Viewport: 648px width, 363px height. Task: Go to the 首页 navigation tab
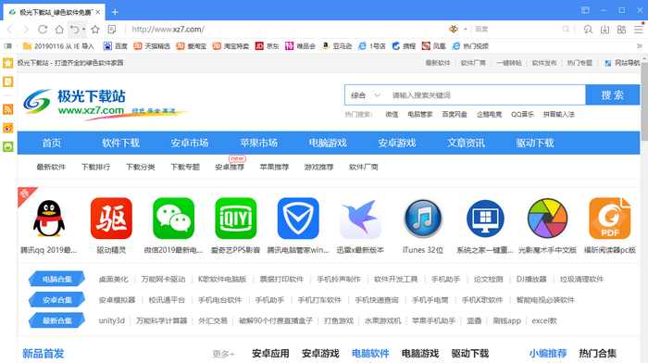pyautogui.click(x=52, y=143)
